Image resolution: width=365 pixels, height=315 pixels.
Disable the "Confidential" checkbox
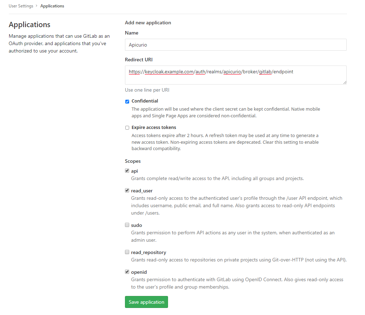[x=127, y=101]
